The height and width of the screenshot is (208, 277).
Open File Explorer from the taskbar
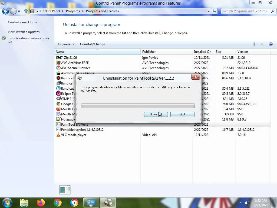tap(24, 203)
